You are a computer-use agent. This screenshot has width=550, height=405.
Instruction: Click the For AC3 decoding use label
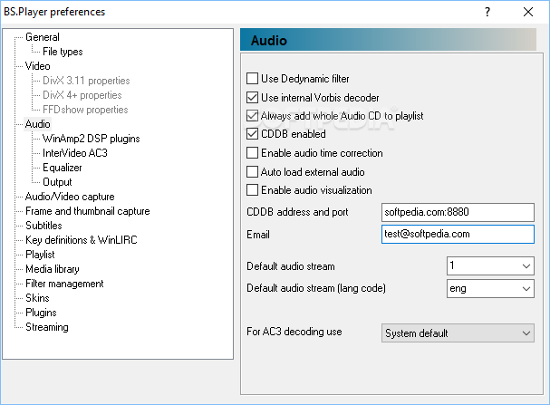pos(294,332)
